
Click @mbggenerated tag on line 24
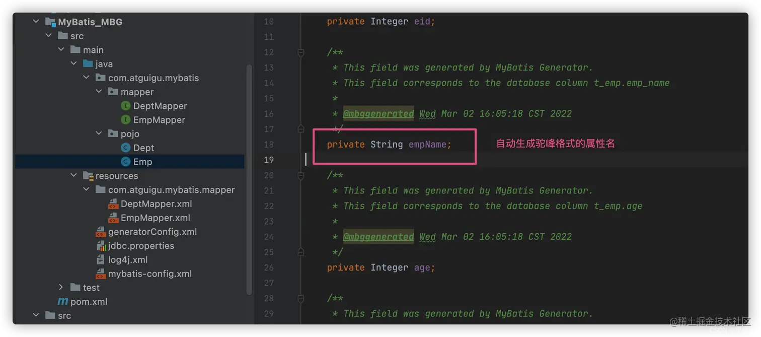click(x=378, y=237)
